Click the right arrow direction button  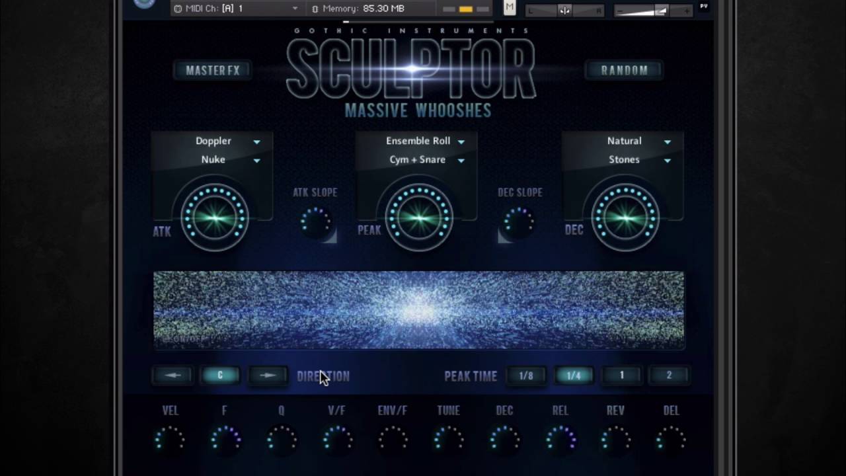[268, 376]
